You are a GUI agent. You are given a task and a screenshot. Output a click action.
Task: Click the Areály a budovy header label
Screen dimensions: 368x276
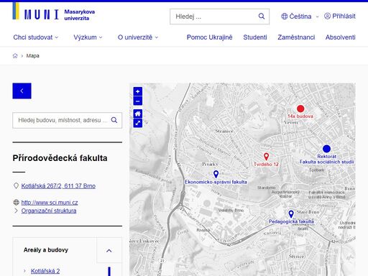pyautogui.click(x=46, y=250)
